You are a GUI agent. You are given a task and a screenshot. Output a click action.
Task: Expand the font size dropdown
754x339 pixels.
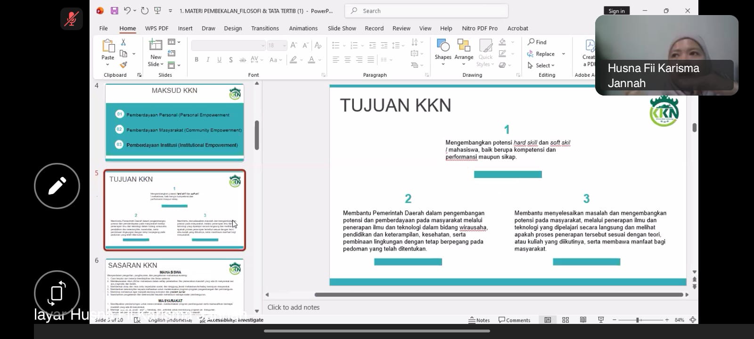coord(284,45)
